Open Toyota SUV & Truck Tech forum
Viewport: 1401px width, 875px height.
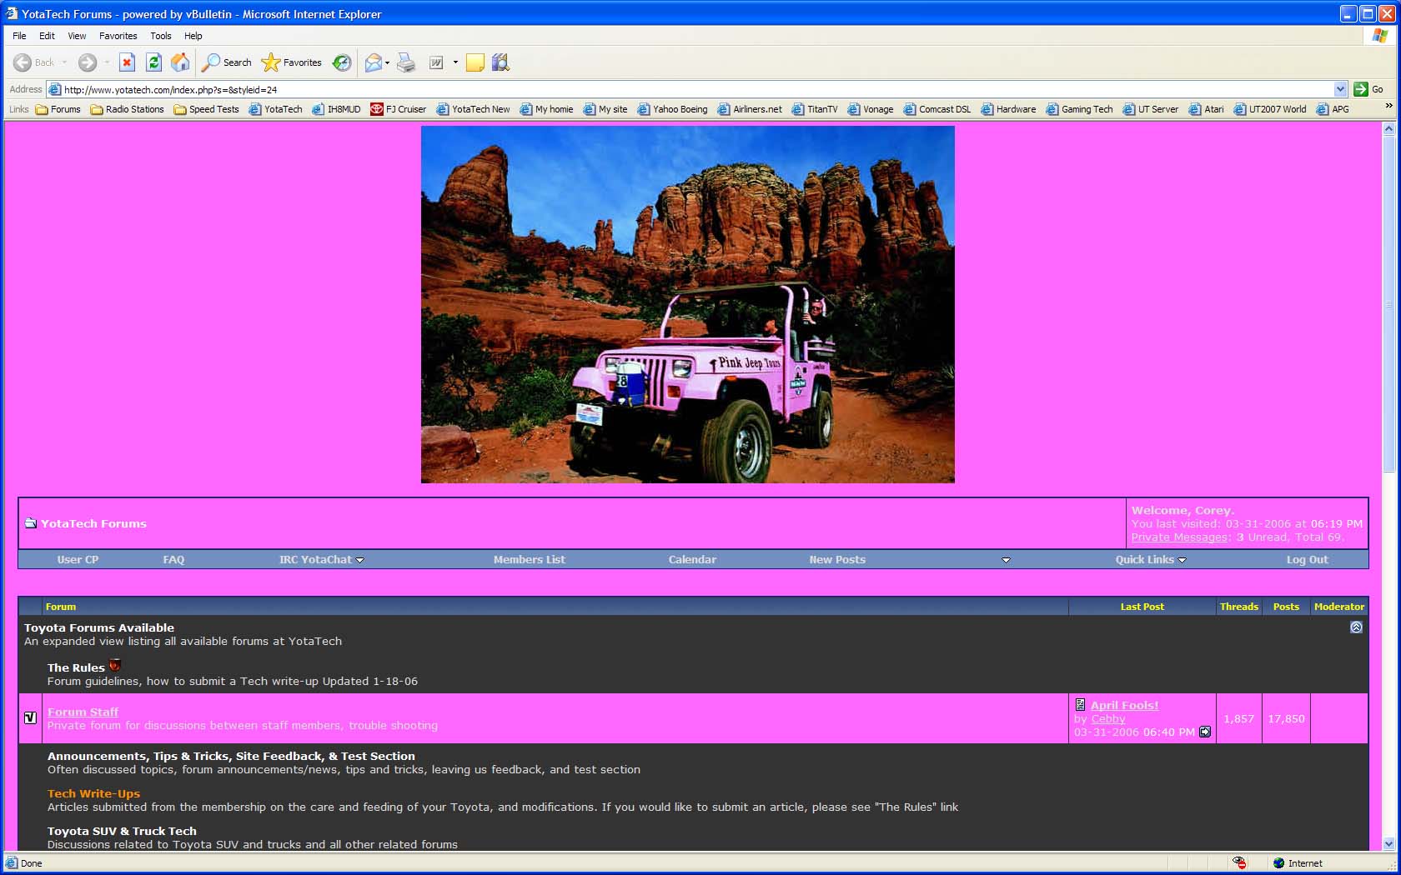122,831
